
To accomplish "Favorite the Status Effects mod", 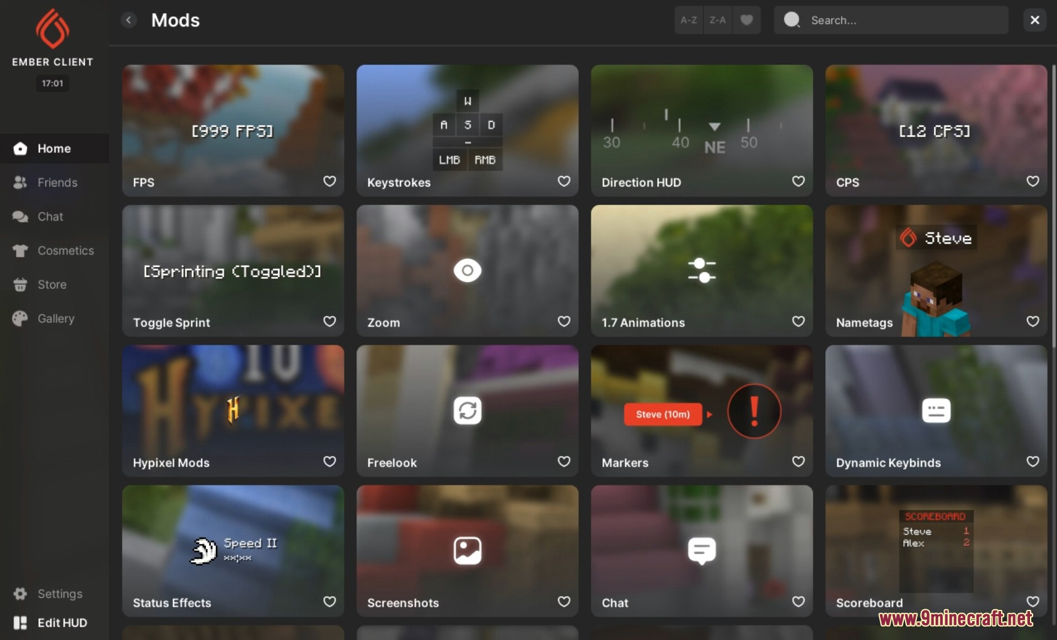I will [330, 602].
